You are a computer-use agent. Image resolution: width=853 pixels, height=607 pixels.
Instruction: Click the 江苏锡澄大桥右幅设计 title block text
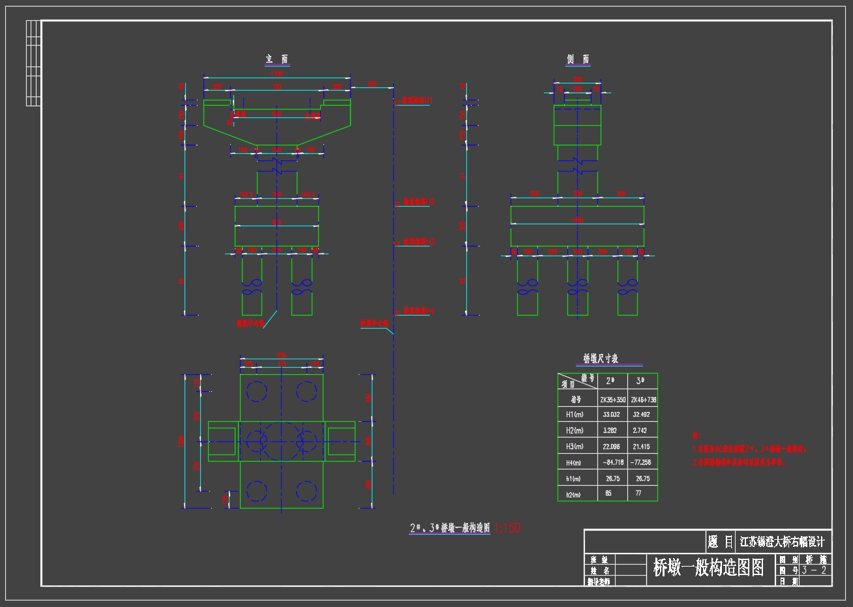[x=783, y=542]
